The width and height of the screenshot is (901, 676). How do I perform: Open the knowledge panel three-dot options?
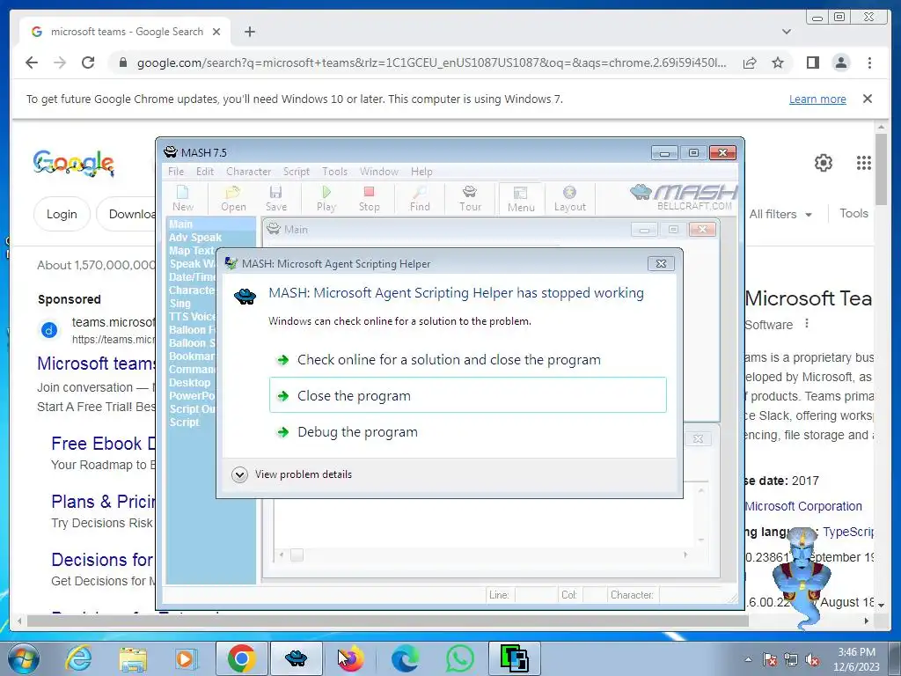click(x=807, y=324)
